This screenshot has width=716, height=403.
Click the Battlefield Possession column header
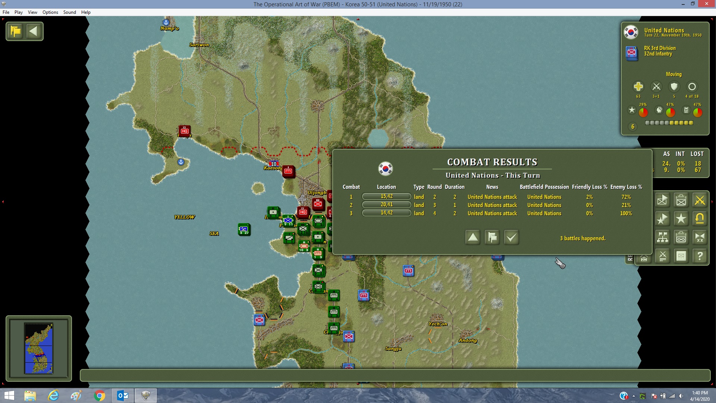544,187
